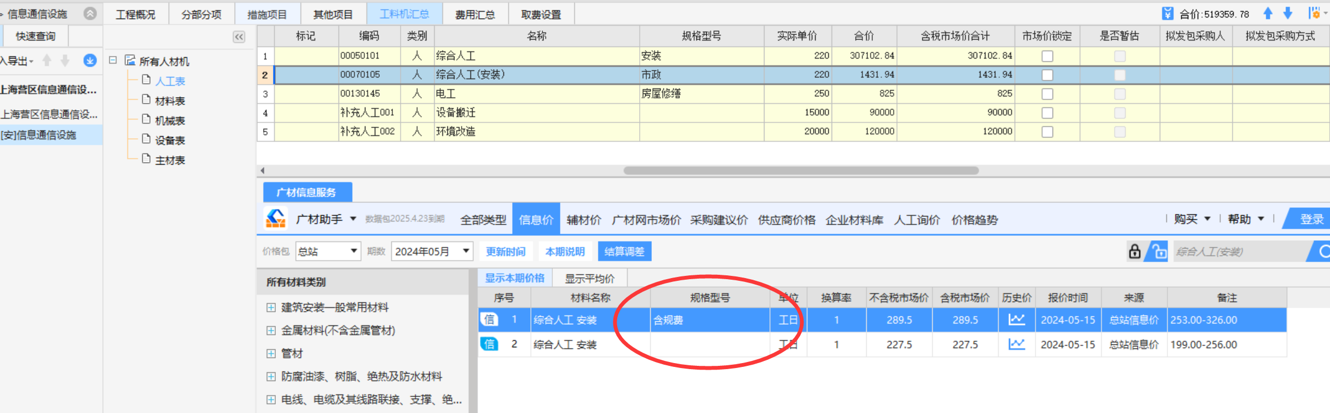Click the gray move-down arrow beside 导出
Viewport: 1330px width, 413px height.
(x=65, y=61)
